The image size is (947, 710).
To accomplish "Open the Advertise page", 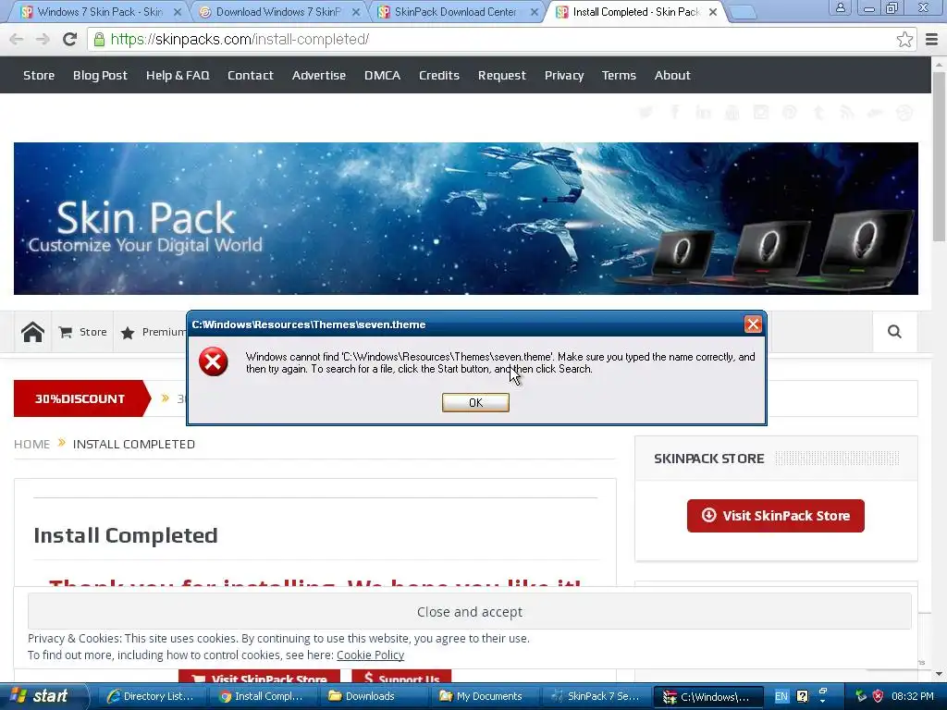I will (x=319, y=76).
